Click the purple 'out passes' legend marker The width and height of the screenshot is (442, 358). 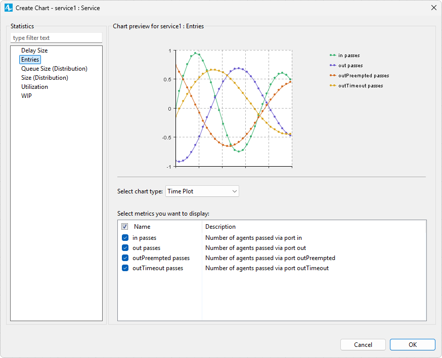(x=332, y=65)
